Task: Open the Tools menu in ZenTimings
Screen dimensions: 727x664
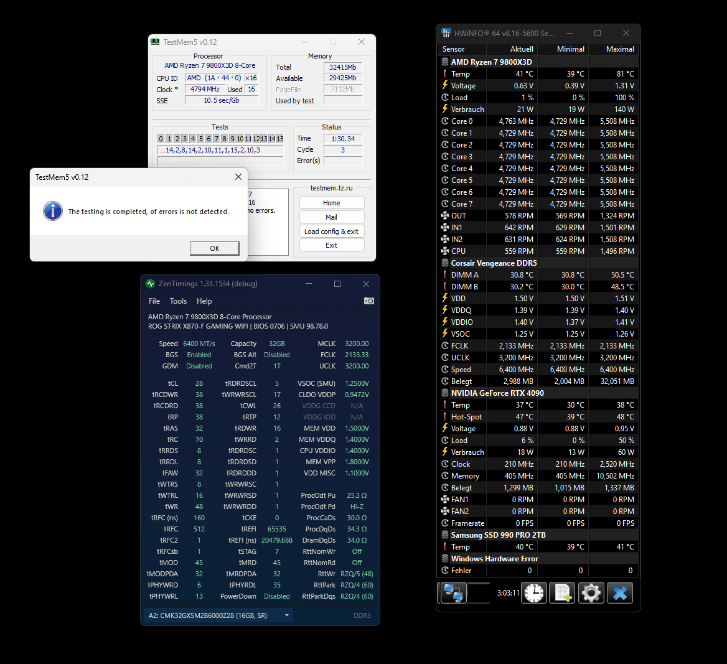Action: [x=178, y=301]
